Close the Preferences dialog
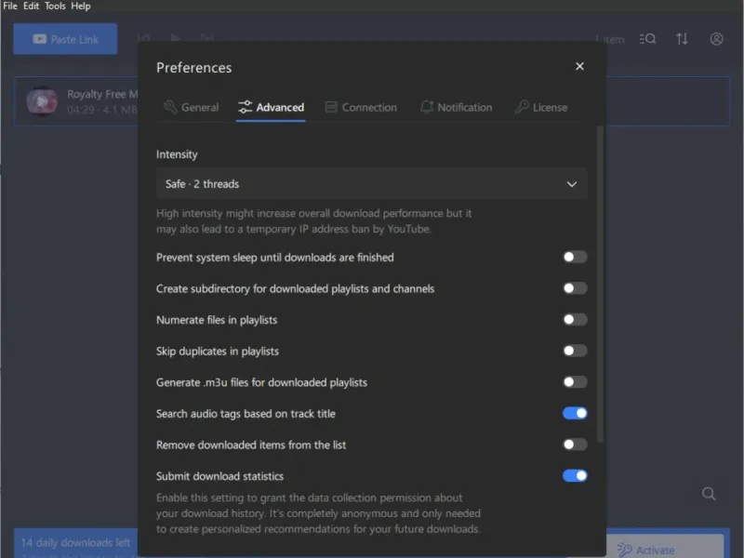 point(579,66)
